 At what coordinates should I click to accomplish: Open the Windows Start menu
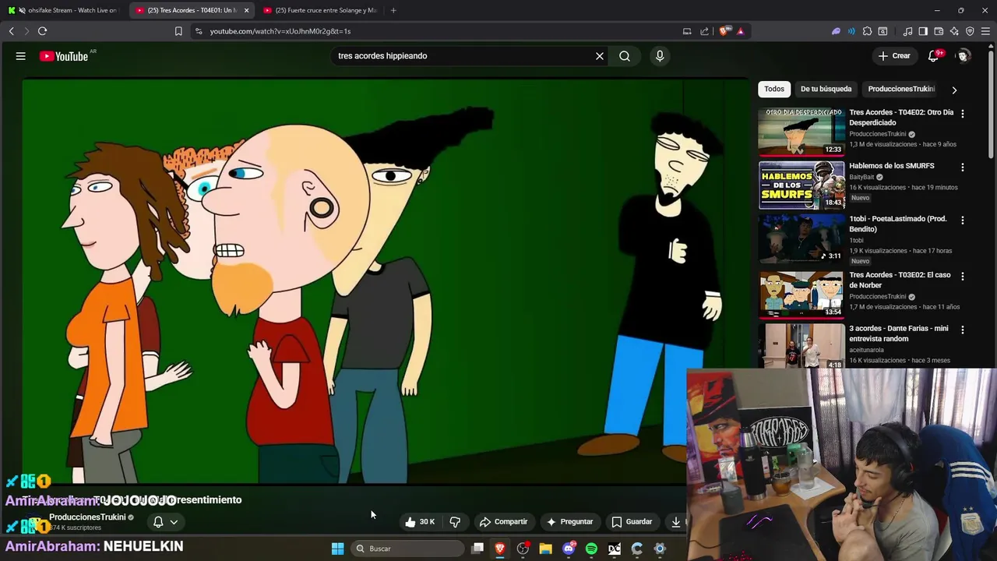337,549
